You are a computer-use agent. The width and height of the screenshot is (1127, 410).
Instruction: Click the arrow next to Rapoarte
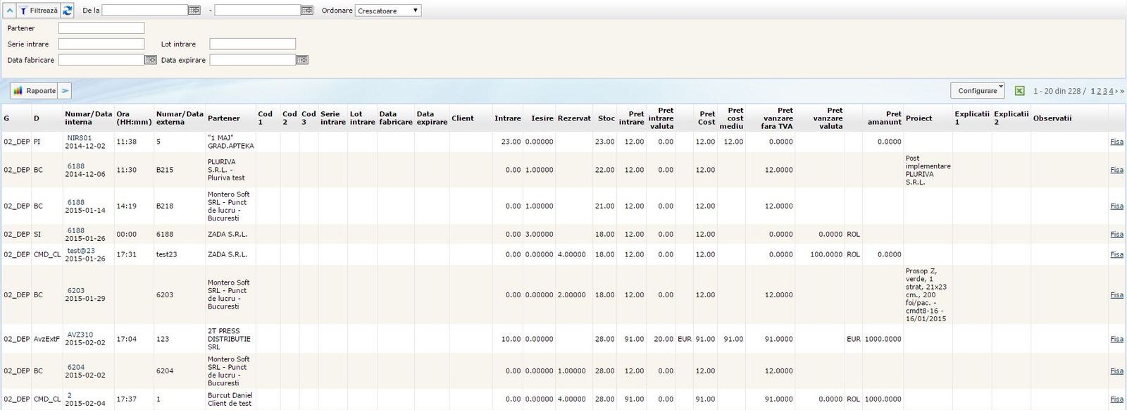tap(64, 91)
